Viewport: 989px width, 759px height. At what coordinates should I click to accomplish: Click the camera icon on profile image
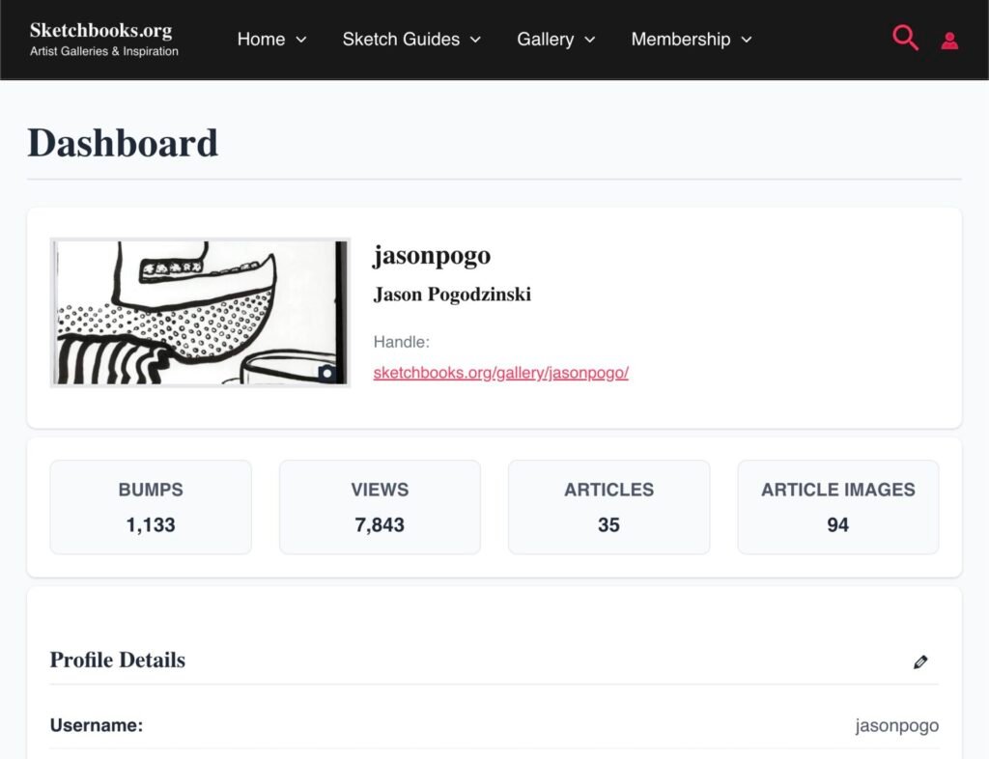(326, 373)
